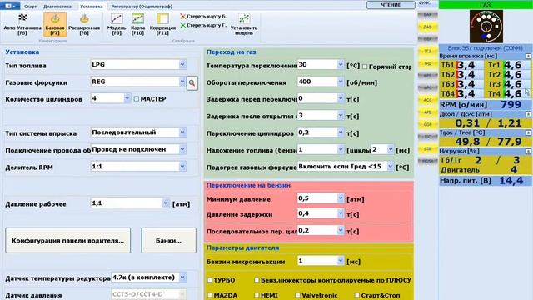Select the Базовая (F7) configuration

(55, 24)
